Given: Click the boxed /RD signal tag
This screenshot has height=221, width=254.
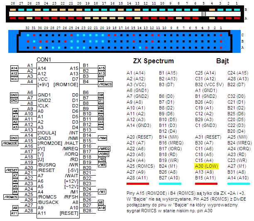Looking at the screenshot, I should 102,159.
